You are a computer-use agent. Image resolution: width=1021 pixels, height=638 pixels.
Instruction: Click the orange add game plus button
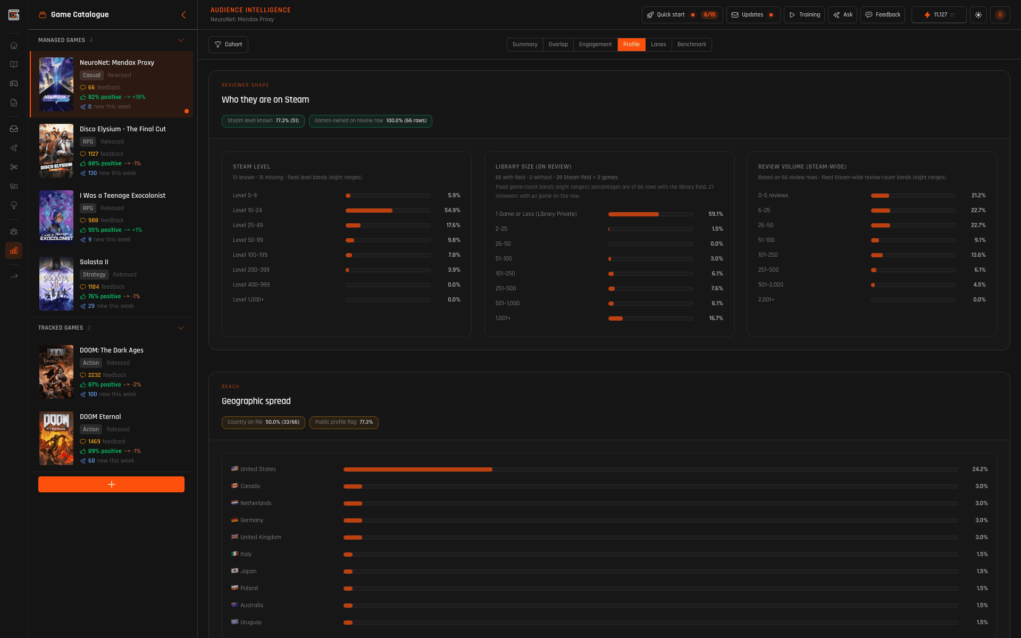point(111,484)
